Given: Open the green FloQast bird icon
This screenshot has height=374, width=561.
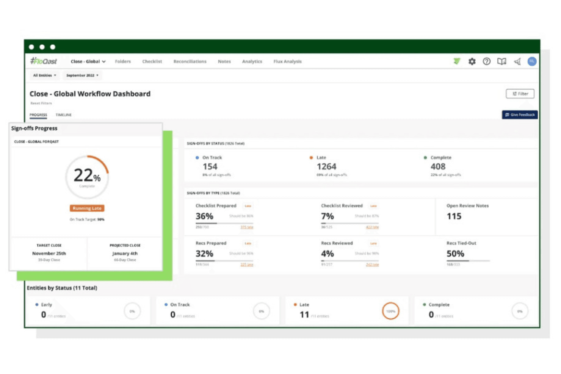Looking at the screenshot, I should (457, 61).
